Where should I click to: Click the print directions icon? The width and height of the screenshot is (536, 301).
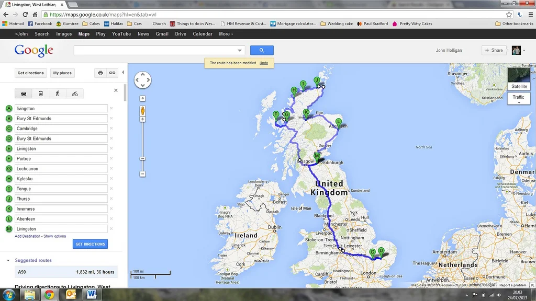[100, 73]
